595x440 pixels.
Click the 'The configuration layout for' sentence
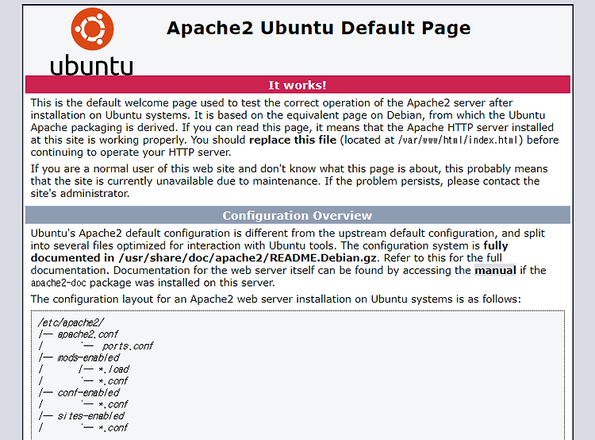(x=276, y=299)
